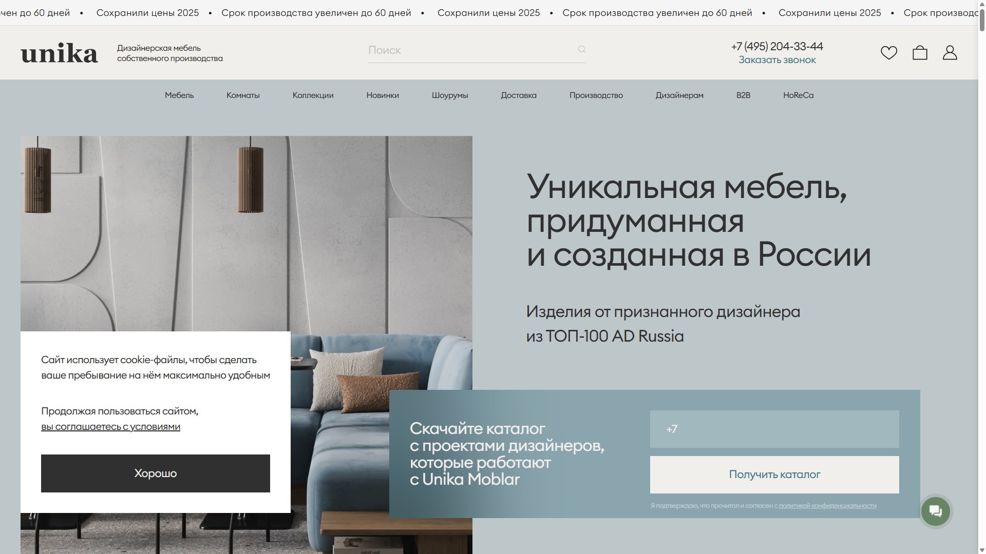Open the HoReCa menu item

(x=798, y=95)
